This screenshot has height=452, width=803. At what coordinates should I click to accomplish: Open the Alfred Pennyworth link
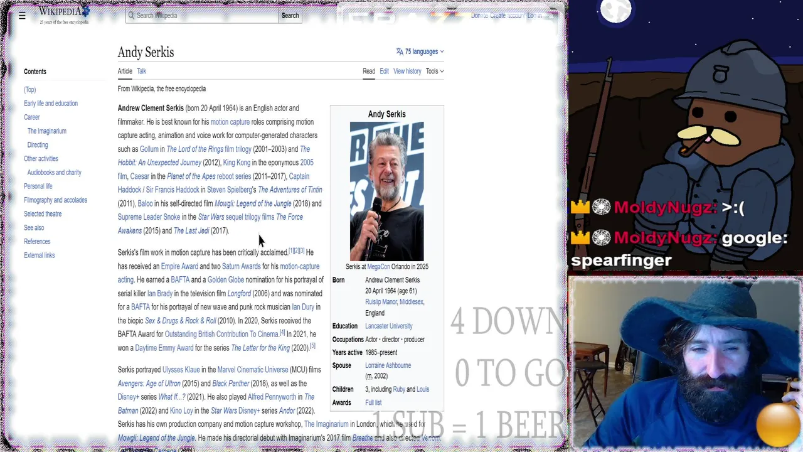pyautogui.click(x=272, y=397)
